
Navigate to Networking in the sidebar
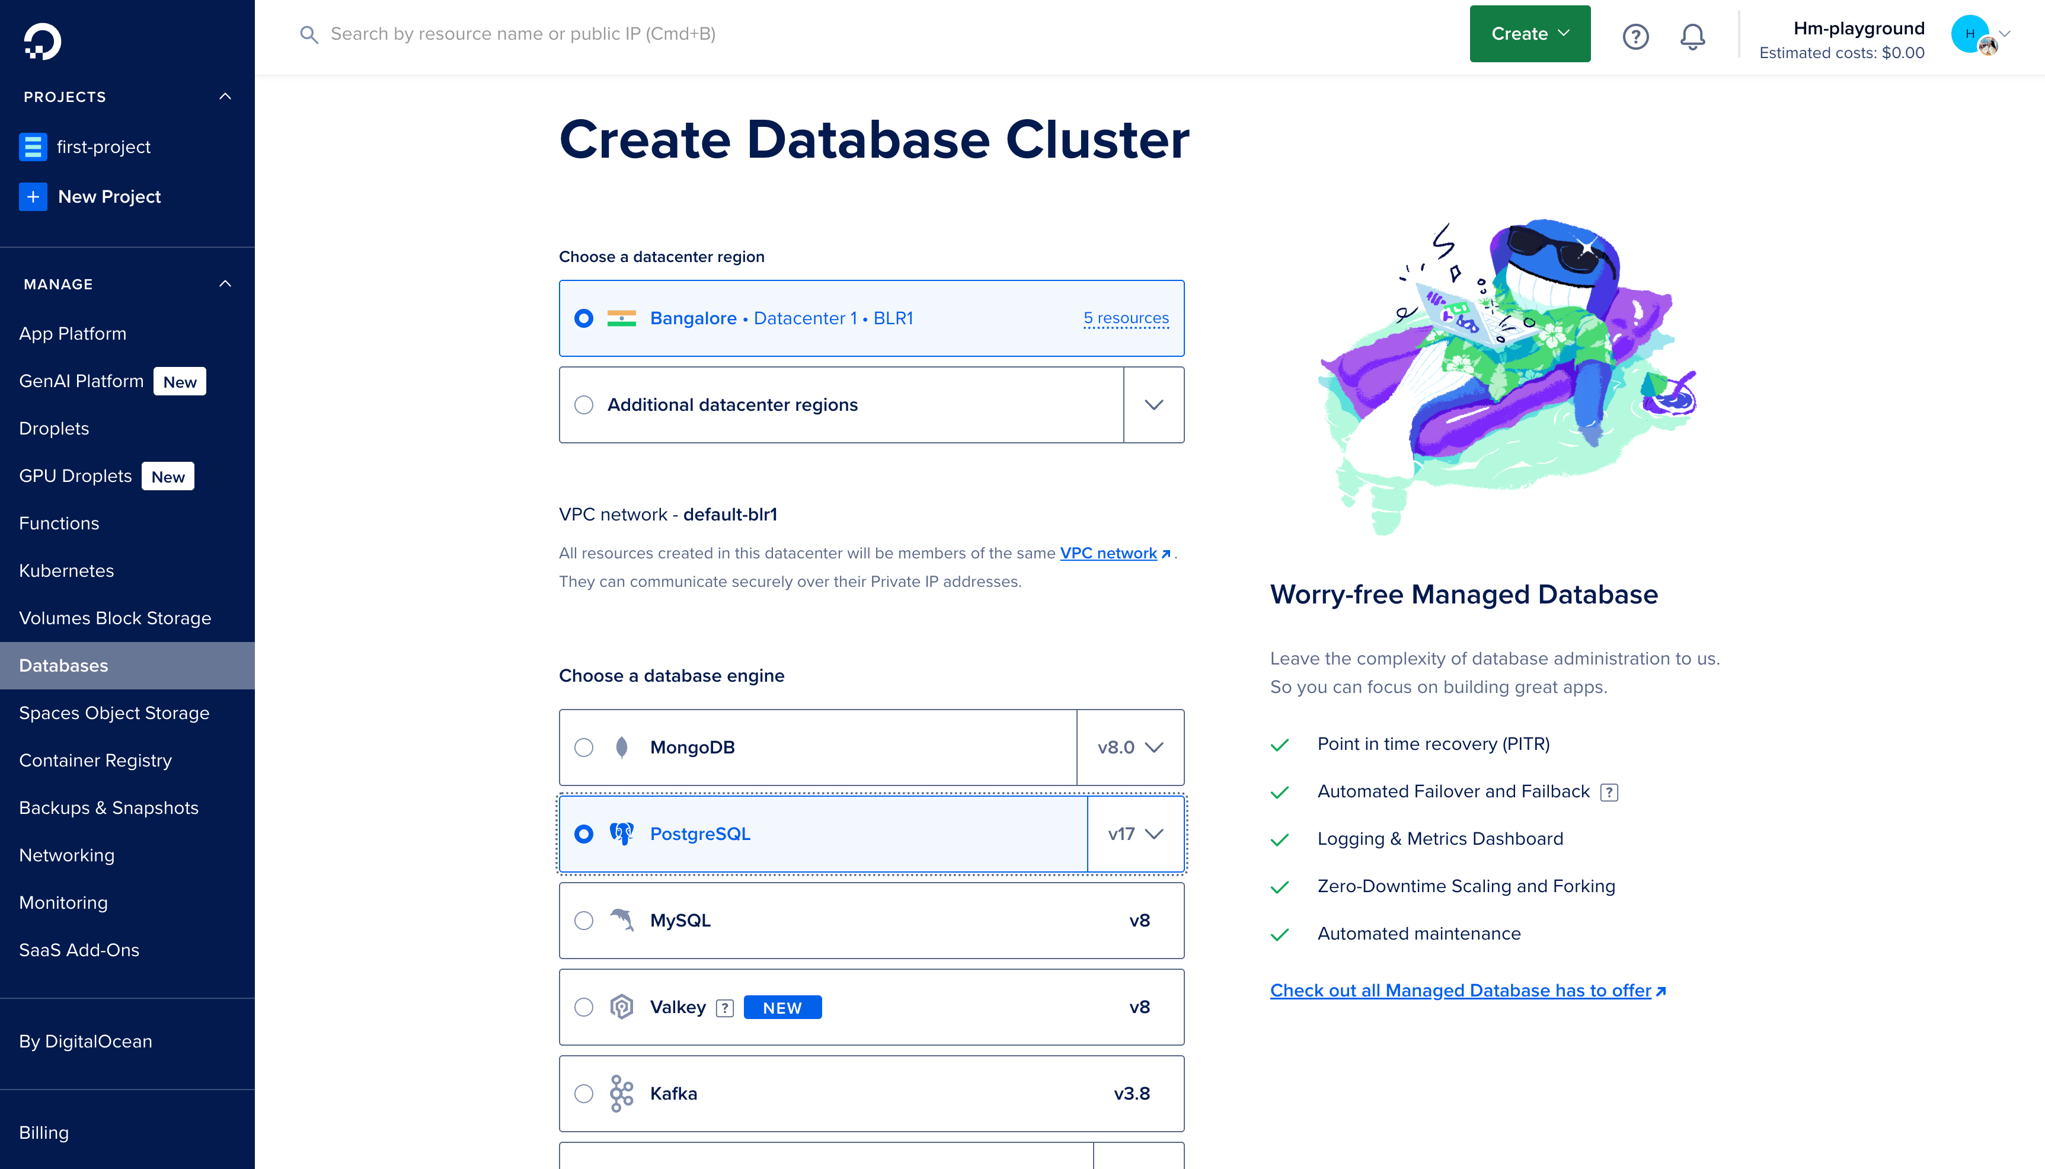pos(66,855)
